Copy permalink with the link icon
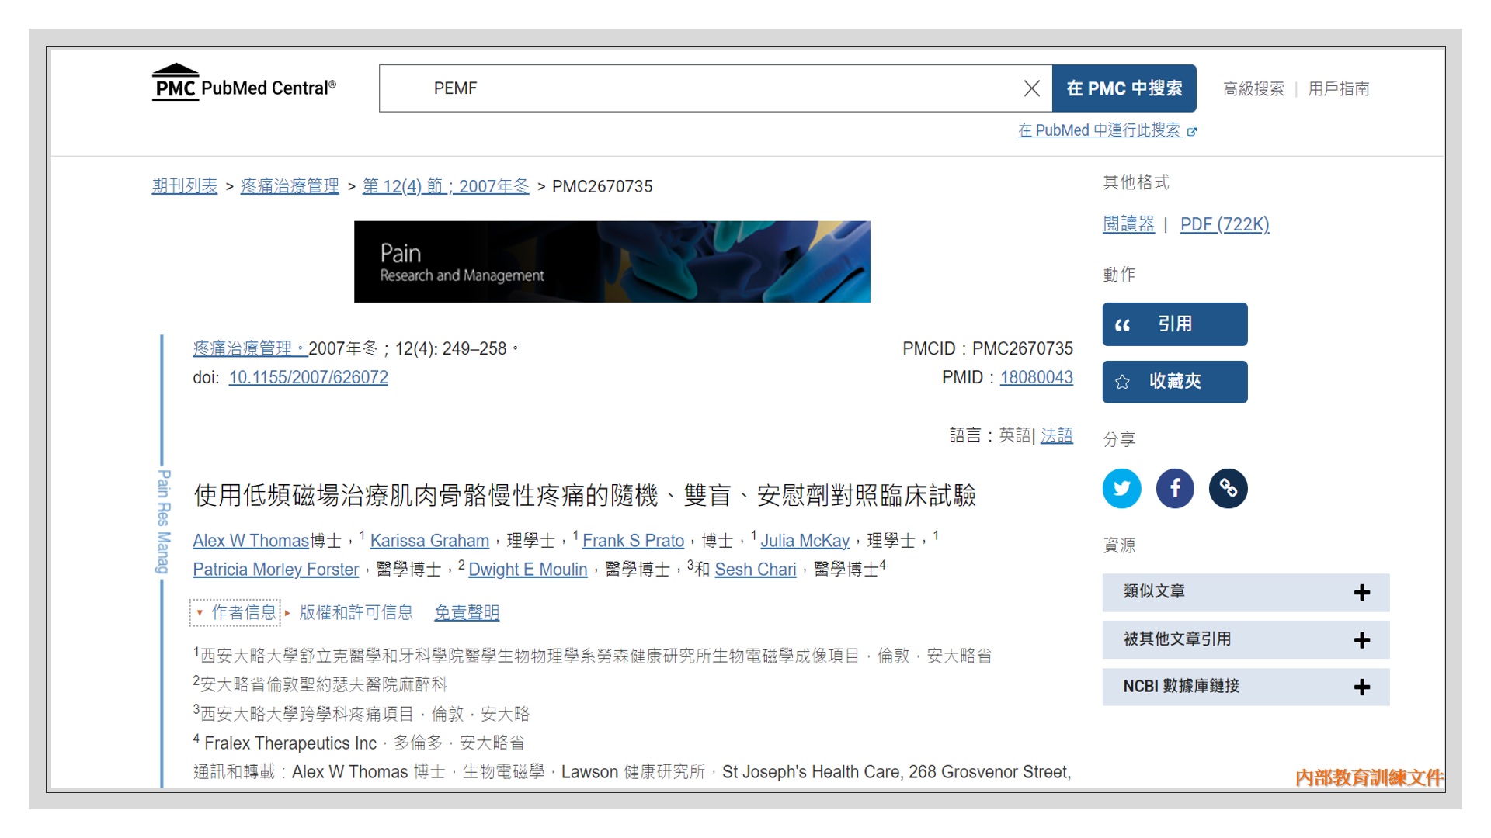Image resolution: width=1491 pixels, height=838 pixels. [1229, 488]
